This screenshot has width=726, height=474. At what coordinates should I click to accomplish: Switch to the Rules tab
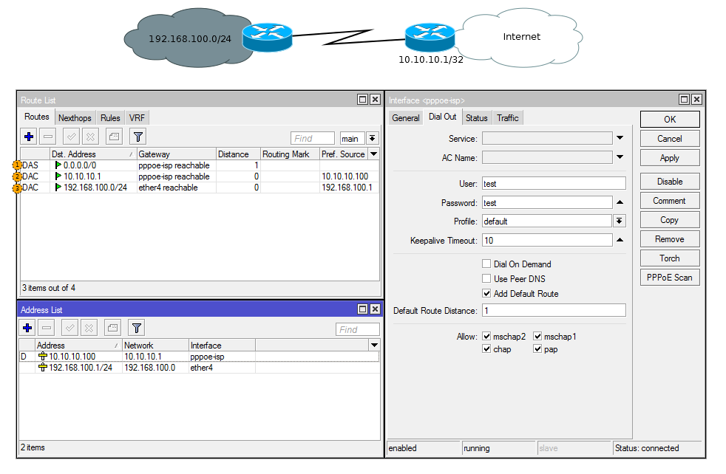[x=110, y=118]
